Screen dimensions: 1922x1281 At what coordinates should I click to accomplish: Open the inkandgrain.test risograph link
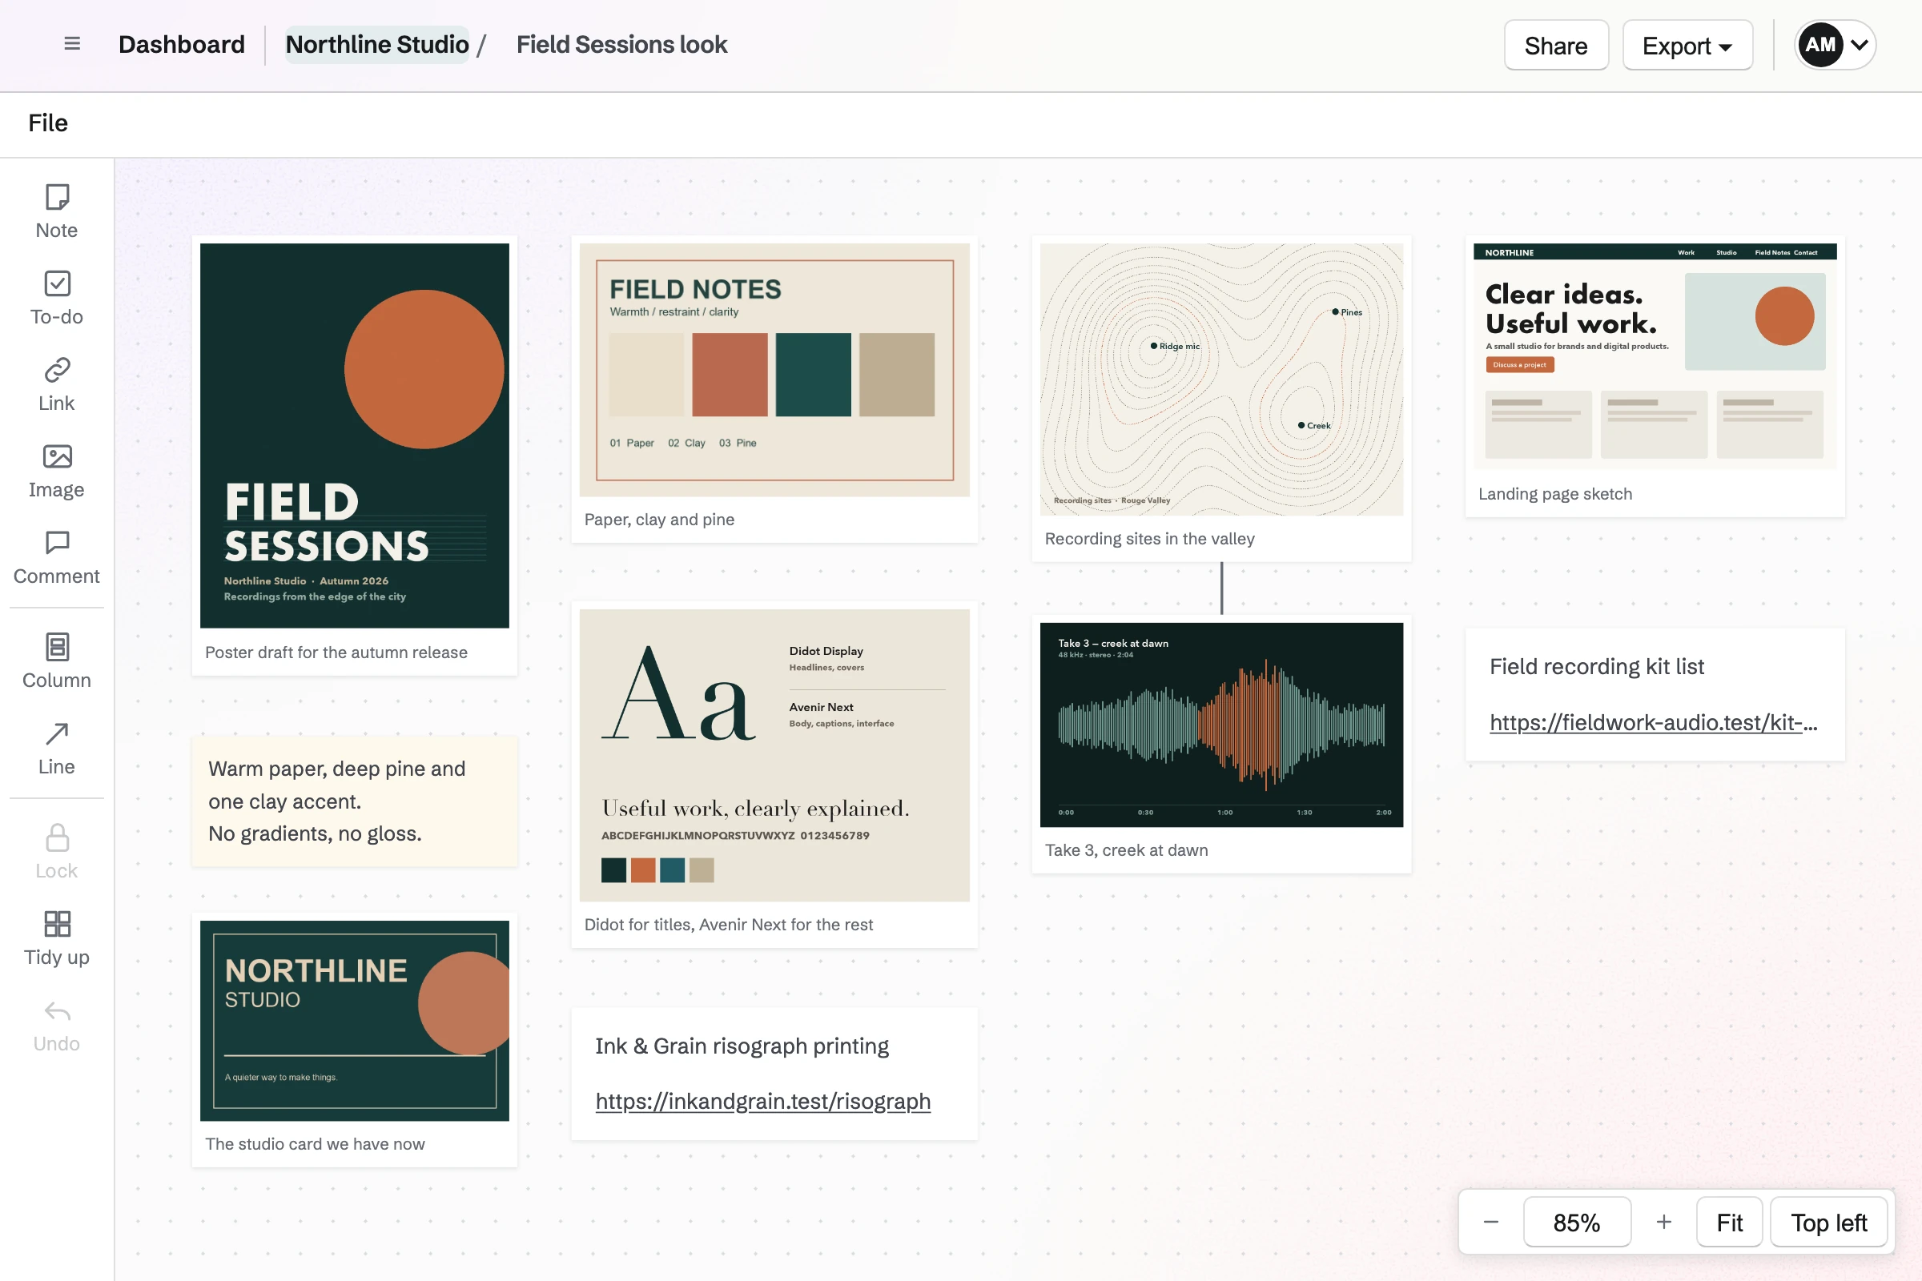pos(762,1102)
